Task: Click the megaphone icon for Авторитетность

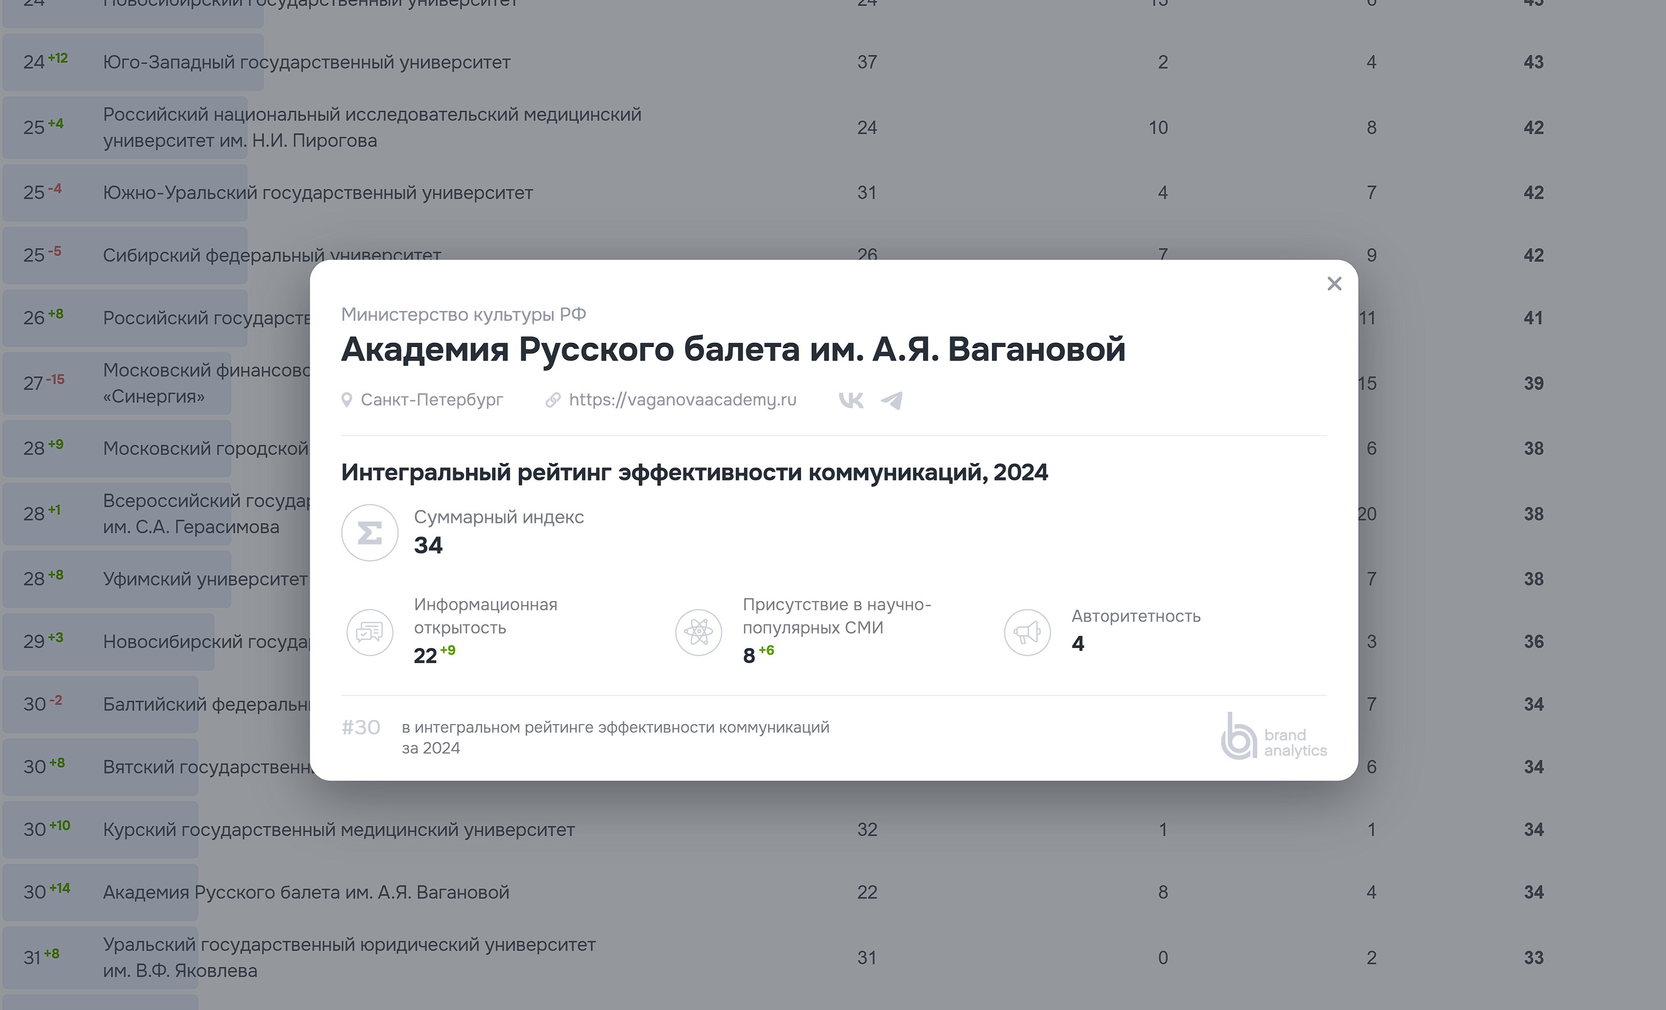Action: pos(1027,632)
